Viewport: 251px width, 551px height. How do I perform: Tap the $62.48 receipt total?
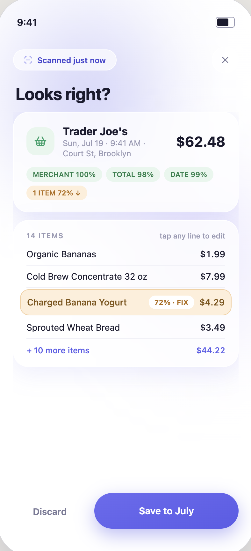(x=201, y=142)
